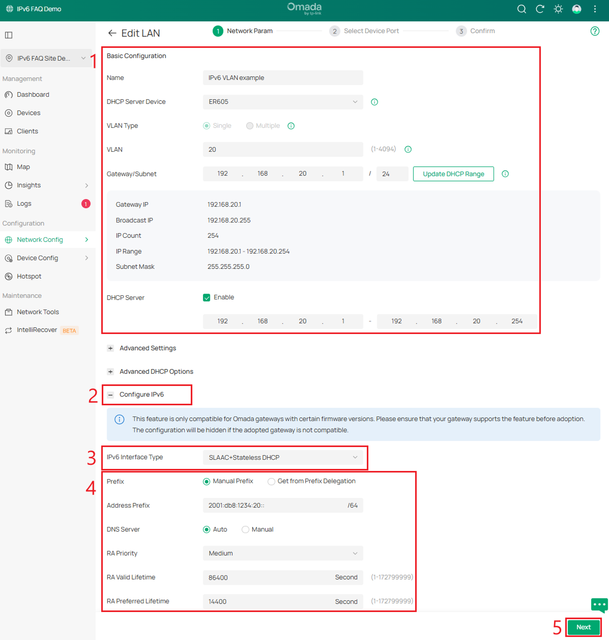Image resolution: width=609 pixels, height=640 pixels.
Task: Click info icon next to VLAN Type
Action: click(x=291, y=126)
